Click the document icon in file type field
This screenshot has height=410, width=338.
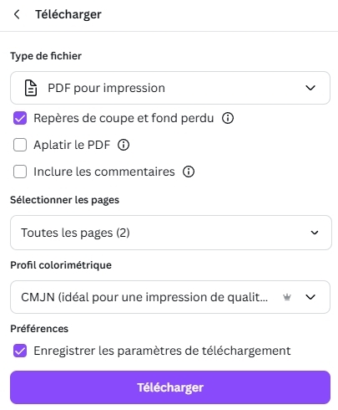31,88
